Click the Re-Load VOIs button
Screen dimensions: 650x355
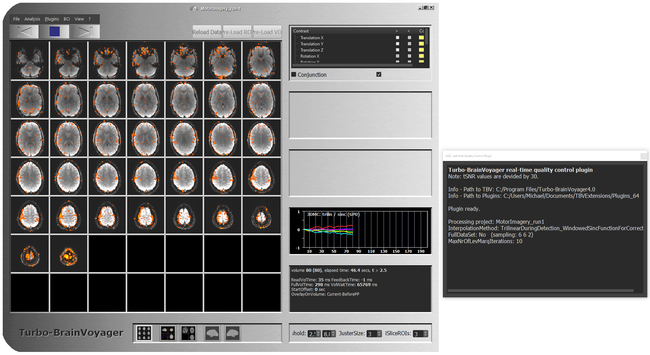click(267, 32)
